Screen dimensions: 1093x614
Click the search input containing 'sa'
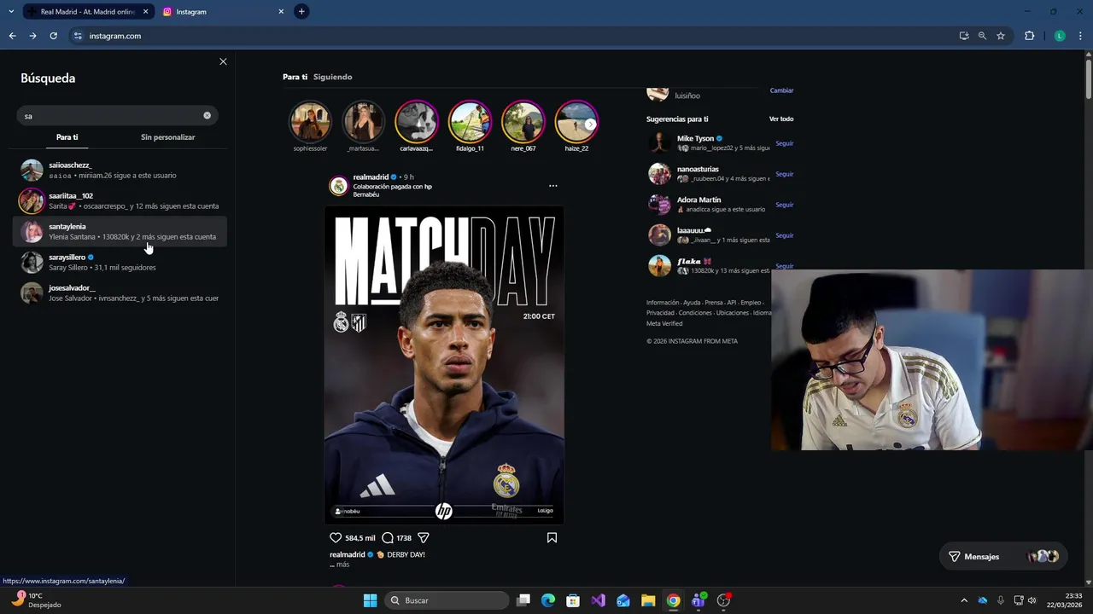117,115
